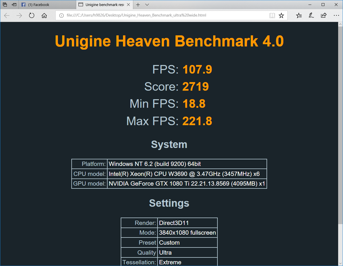Set these tabs aside icon

[14, 5]
